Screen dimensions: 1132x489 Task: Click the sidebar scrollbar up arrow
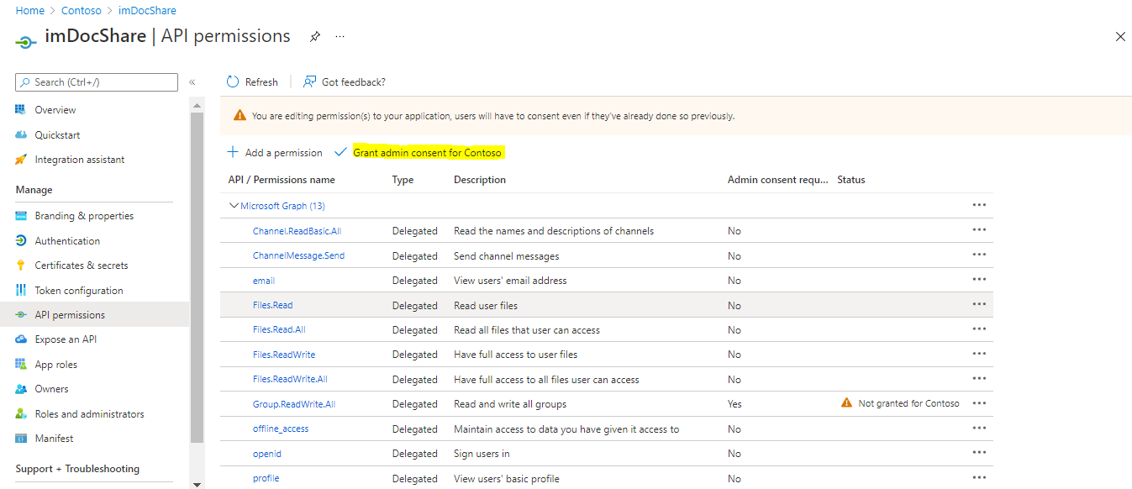(197, 106)
